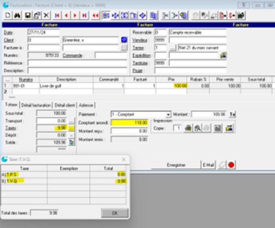
Task: Click the blue client lookup icon
Action: click(124, 40)
